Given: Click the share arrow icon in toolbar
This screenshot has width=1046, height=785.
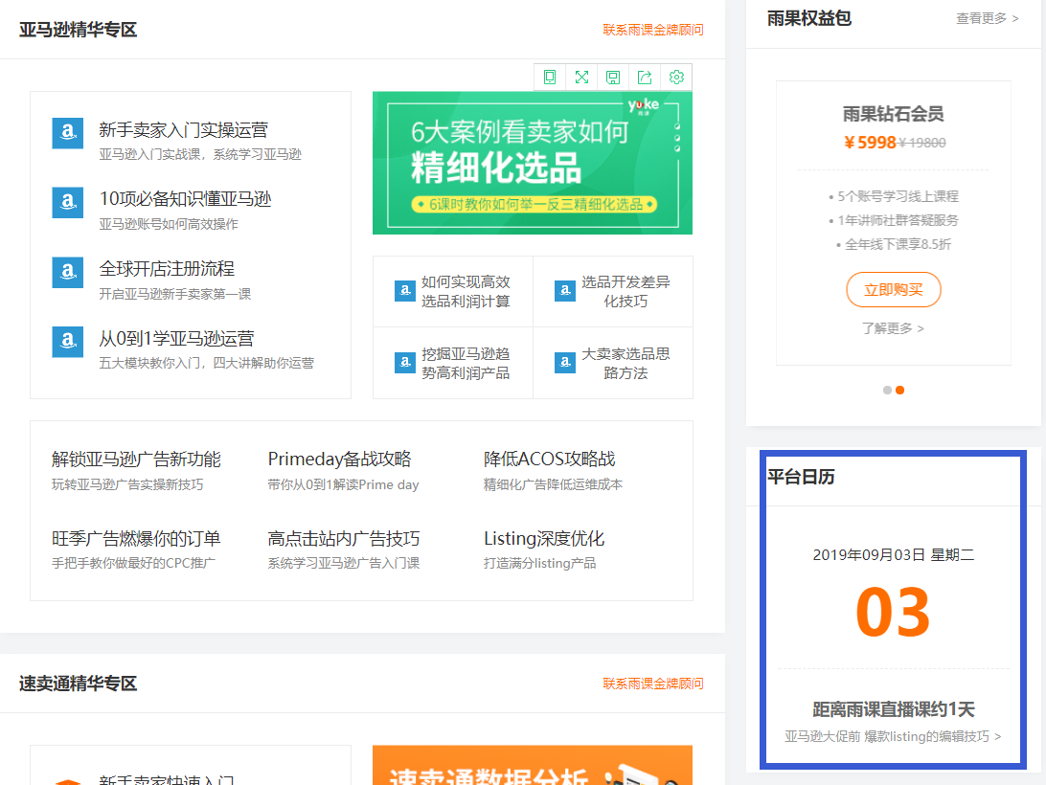Looking at the screenshot, I should pos(645,78).
